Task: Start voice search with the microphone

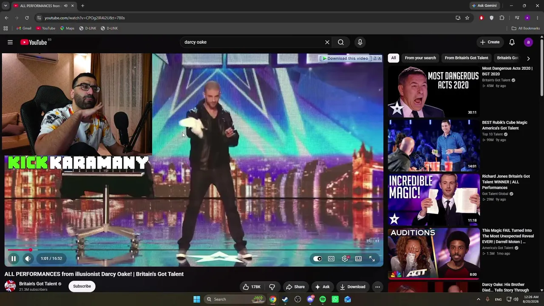Action: click(x=360, y=42)
